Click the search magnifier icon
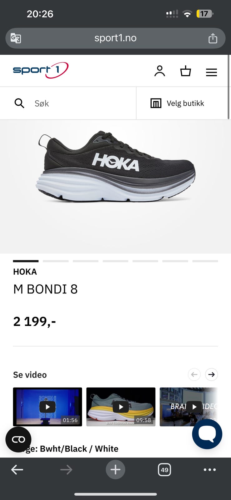Image resolution: width=231 pixels, height=500 pixels. 19,103
